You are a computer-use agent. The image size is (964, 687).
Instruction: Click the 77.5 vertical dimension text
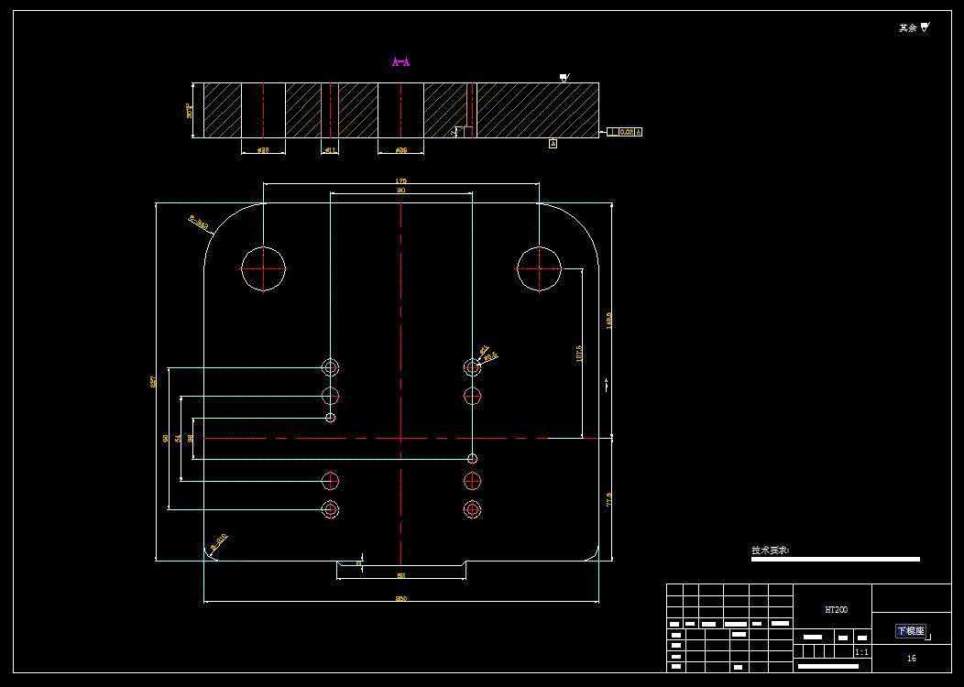[609, 499]
